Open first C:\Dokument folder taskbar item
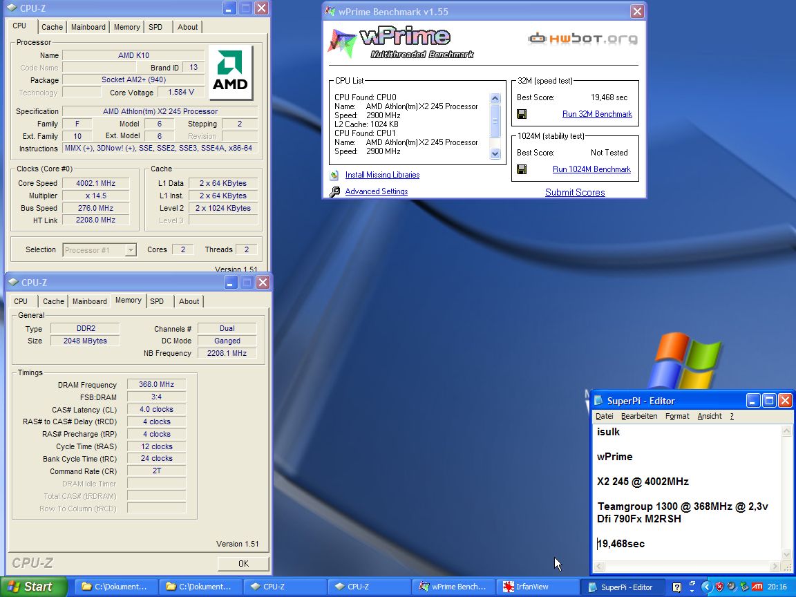Screen dimensions: 796x597 coord(116,587)
